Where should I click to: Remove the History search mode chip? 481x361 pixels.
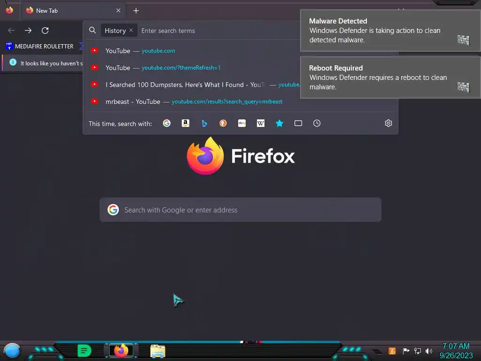[131, 31]
